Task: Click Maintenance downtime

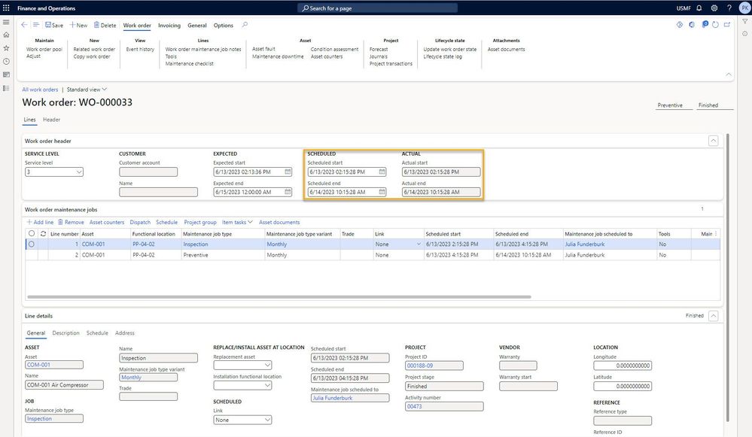Action: click(x=278, y=56)
